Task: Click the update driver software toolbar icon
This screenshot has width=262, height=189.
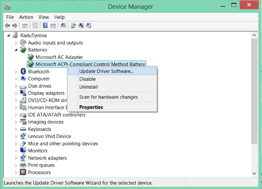Action: click(x=73, y=25)
